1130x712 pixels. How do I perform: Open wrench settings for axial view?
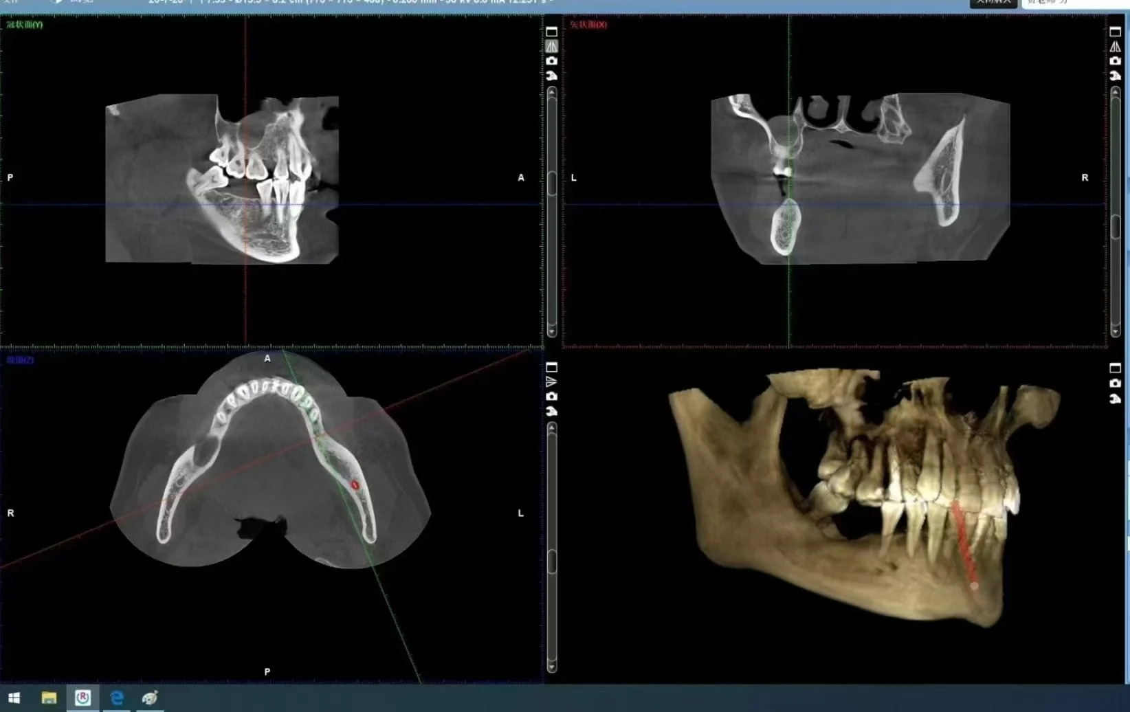pos(551,411)
